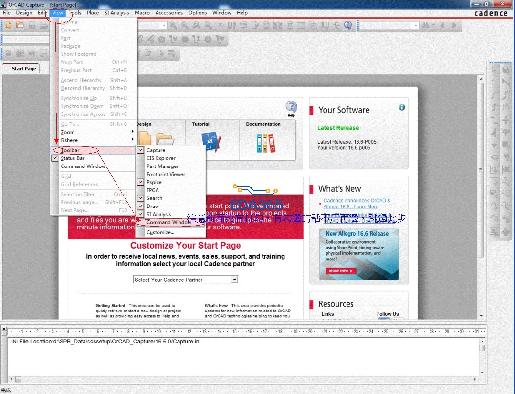
Task: Click the eye Fisheye view icon
Action: [220, 25]
